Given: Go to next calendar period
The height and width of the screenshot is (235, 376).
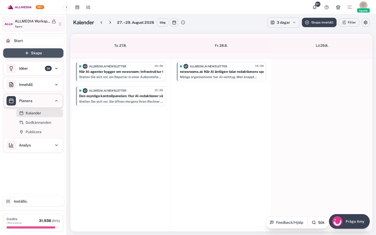Looking at the screenshot, I should point(110,22).
